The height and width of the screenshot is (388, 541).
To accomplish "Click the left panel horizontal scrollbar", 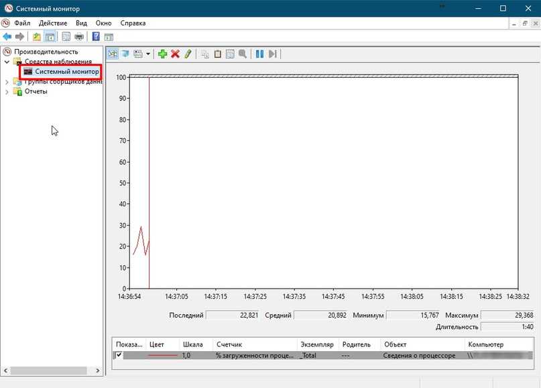I will (48, 370).
